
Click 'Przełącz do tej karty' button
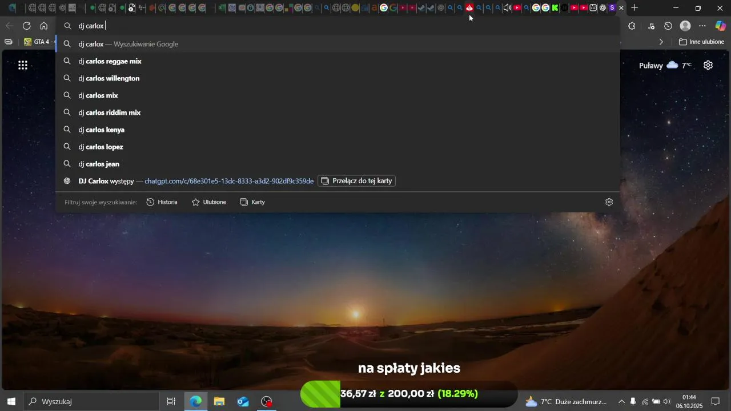pyautogui.click(x=356, y=181)
